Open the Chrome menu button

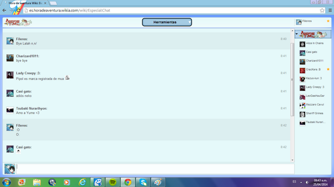coord(330,10)
